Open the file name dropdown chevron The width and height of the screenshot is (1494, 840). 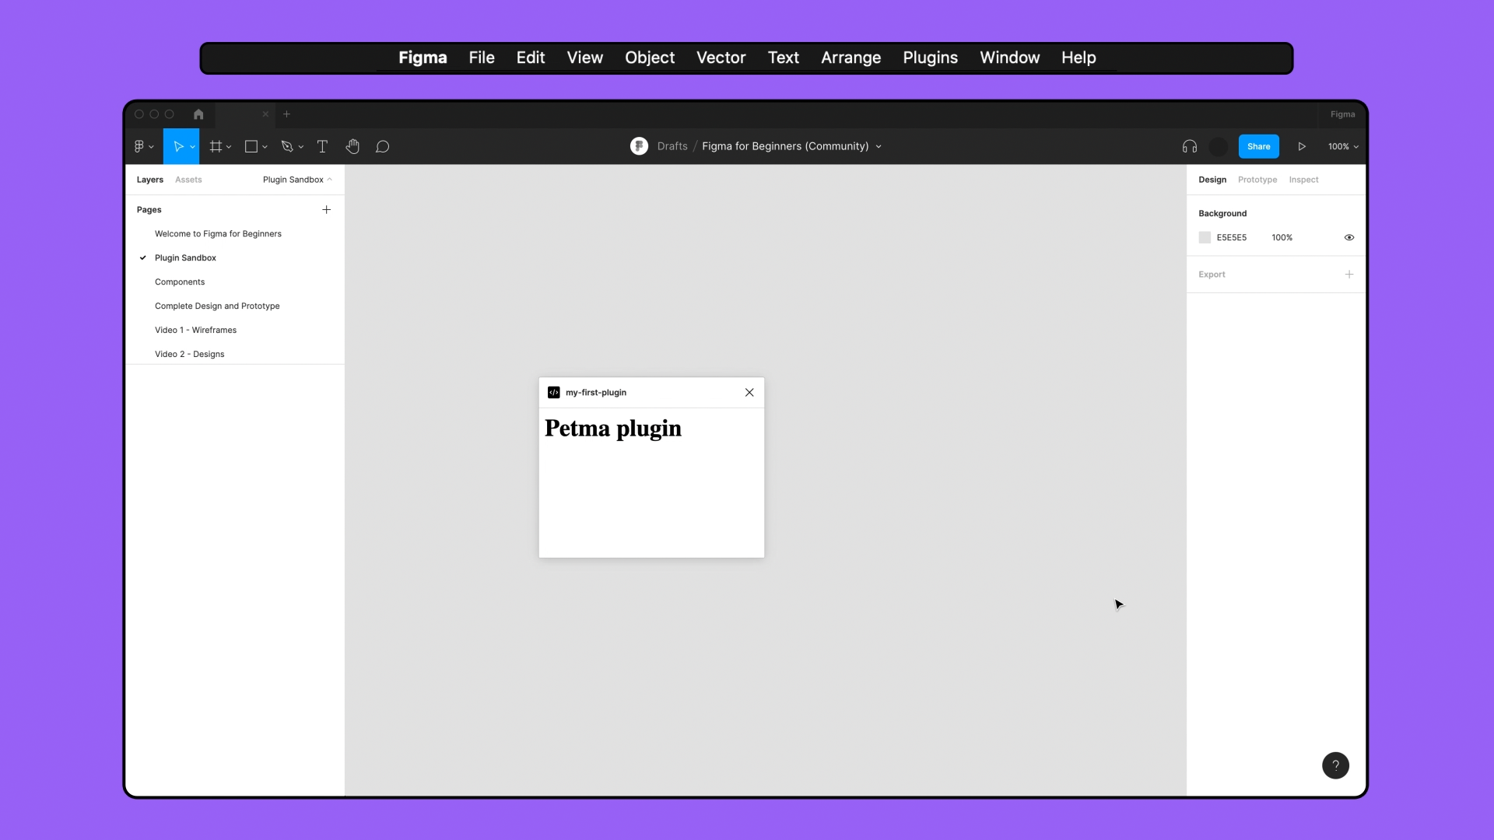tap(879, 146)
